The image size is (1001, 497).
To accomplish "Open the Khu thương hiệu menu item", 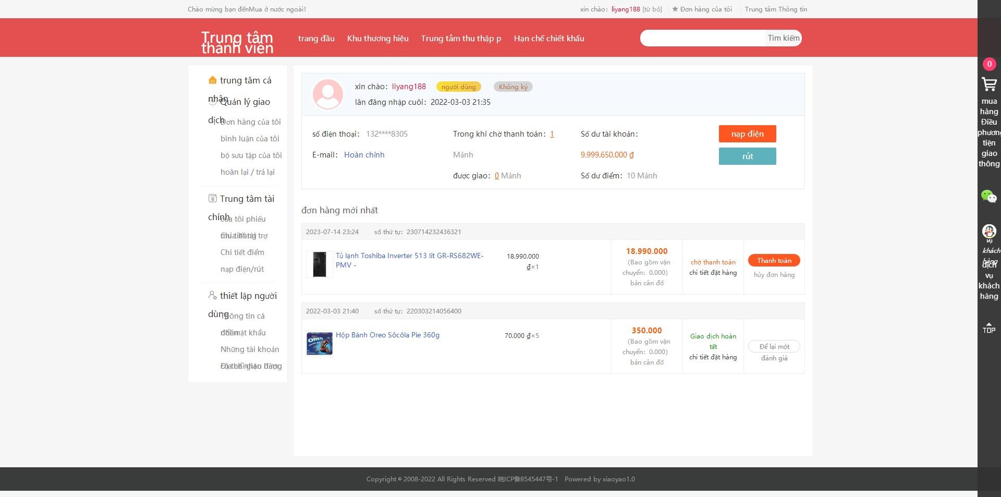I will coord(377,39).
